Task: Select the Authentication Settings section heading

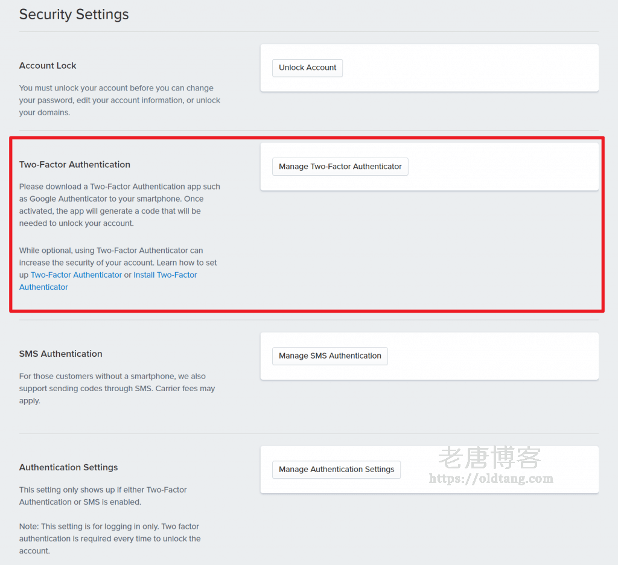Action: click(68, 467)
